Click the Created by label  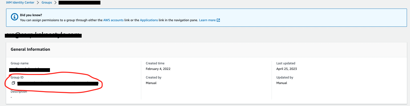(x=154, y=77)
